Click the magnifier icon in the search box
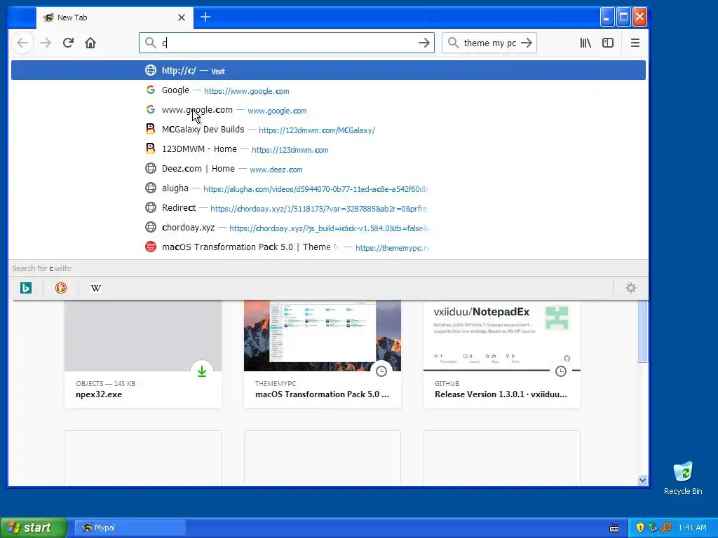The width and height of the screenshot is (718, 538). coord(454,43)
